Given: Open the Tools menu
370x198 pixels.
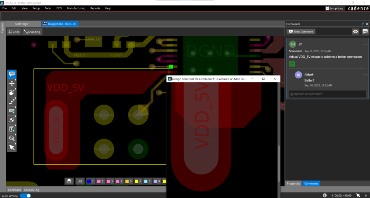Looking at the screenshot, I should point(48,8).
